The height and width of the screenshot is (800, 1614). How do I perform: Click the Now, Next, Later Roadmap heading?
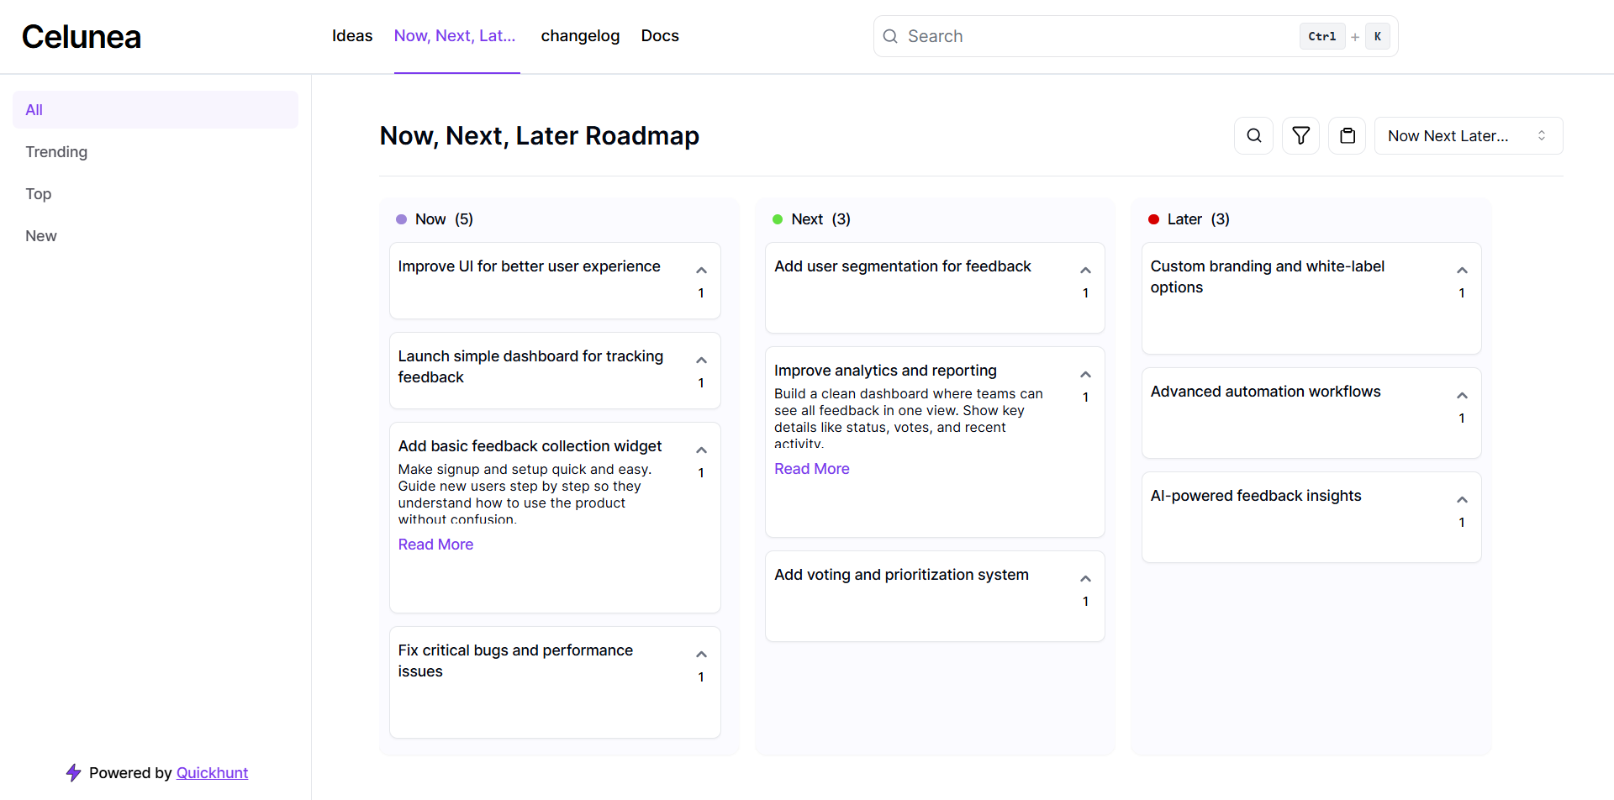540,135
